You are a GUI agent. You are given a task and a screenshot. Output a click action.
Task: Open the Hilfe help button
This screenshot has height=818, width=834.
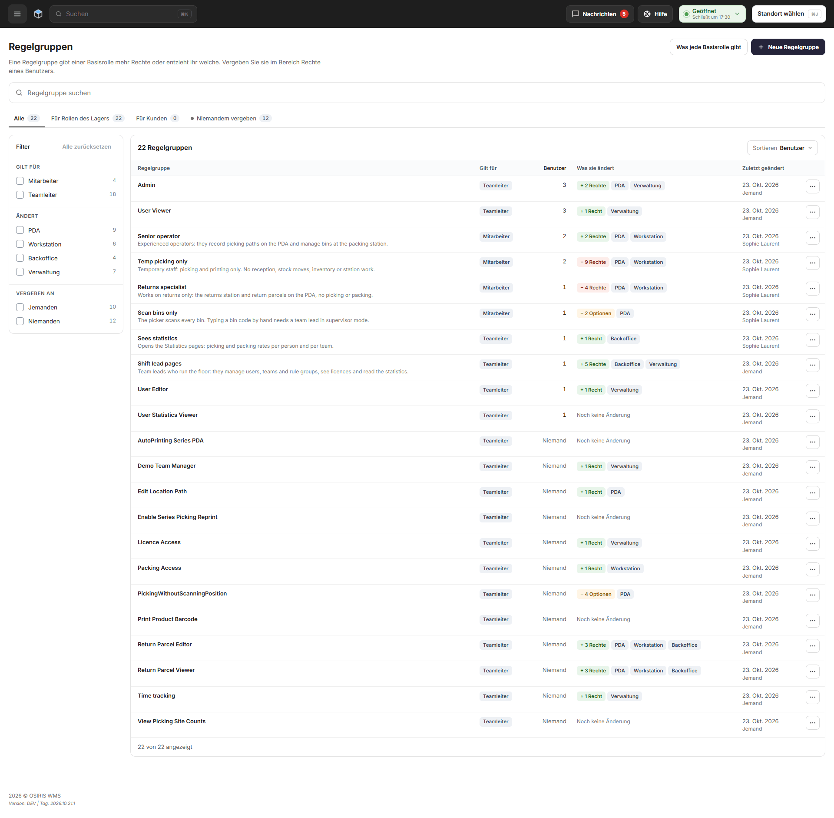coord(655,14)
